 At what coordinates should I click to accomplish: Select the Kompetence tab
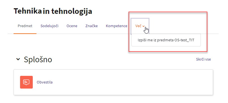tap(116, 26)
